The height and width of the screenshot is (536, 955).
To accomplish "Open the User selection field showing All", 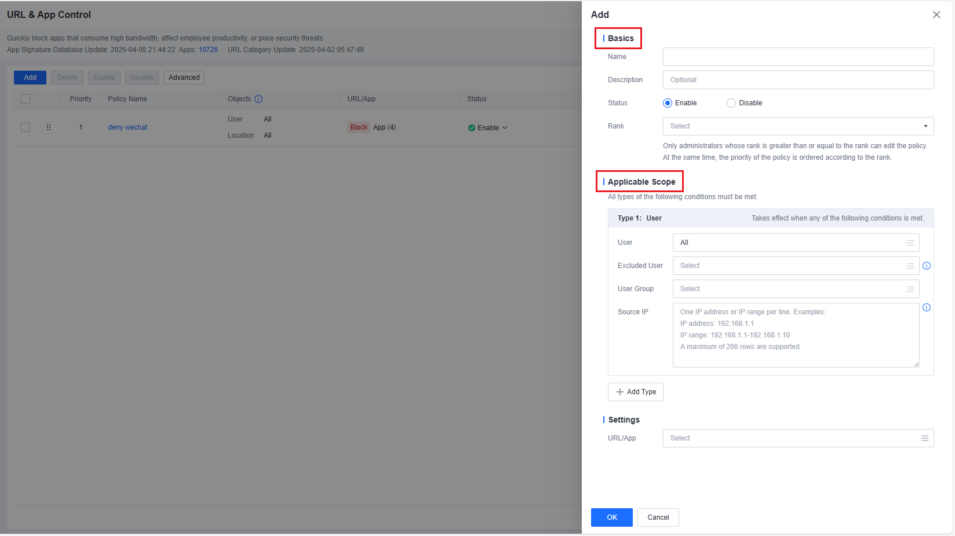I will click(x=796, y=243).
